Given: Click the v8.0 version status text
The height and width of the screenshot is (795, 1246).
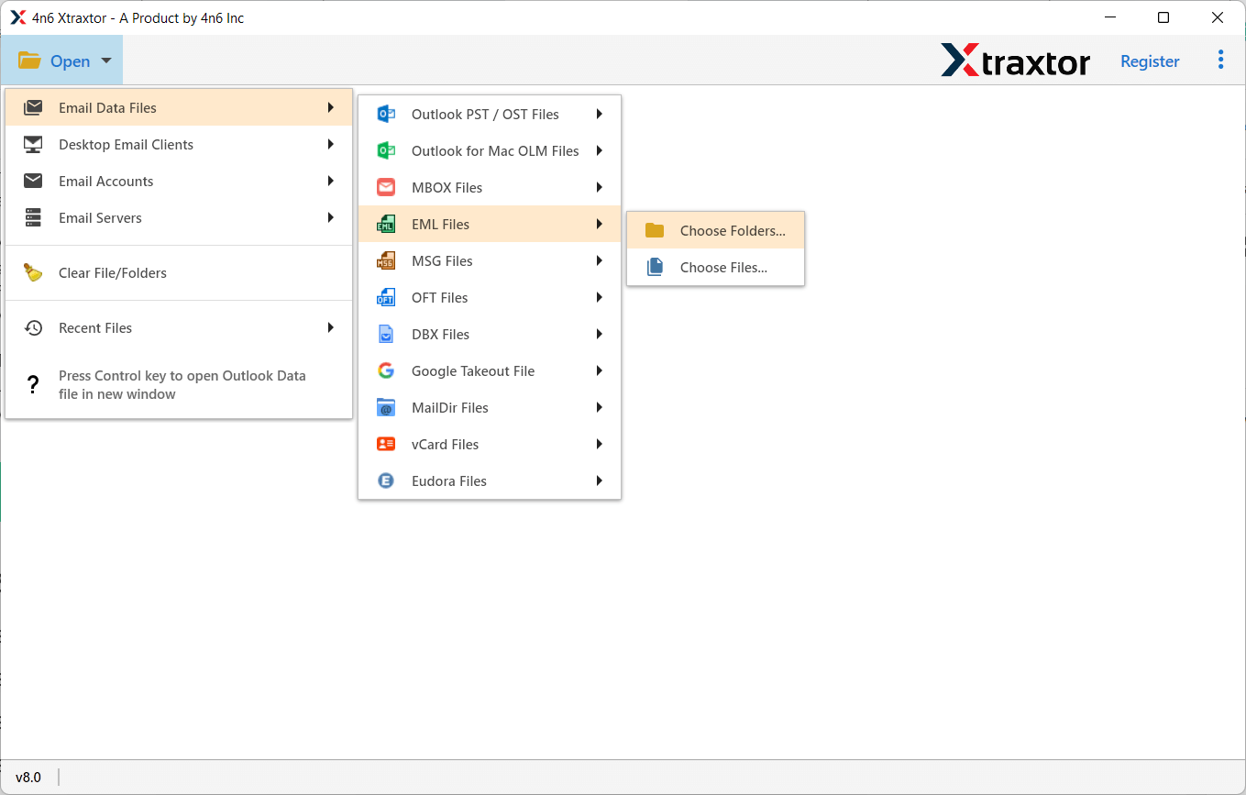Looking at the screenshot, I should click(28, 777).
